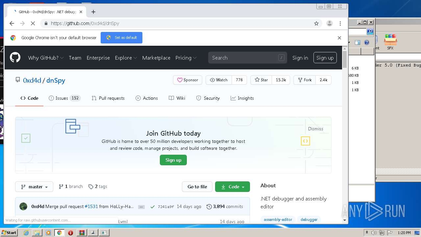The image size is (421, 237).
Task: Open the Marketplace nav link
Action: point(156,58)
